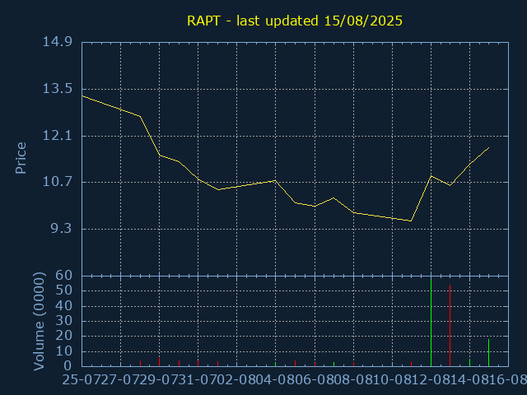This screenshot has height=395, width=527.
Task: Click the starting price point near 13.5
Action: pyautogui.click(x=82, y=96)
